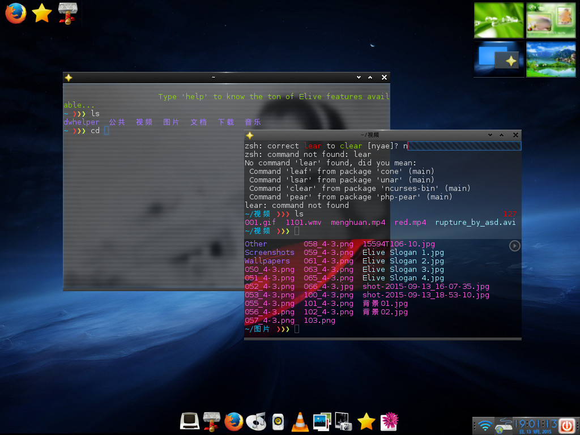Click the file '050_4-3.png'

coord(270,269)
